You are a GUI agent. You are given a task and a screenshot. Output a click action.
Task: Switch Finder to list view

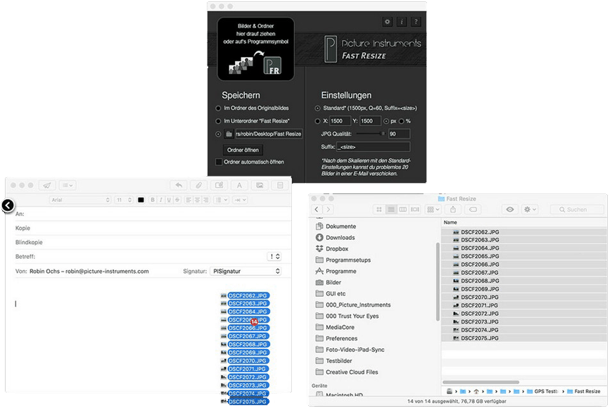point(391,210)
